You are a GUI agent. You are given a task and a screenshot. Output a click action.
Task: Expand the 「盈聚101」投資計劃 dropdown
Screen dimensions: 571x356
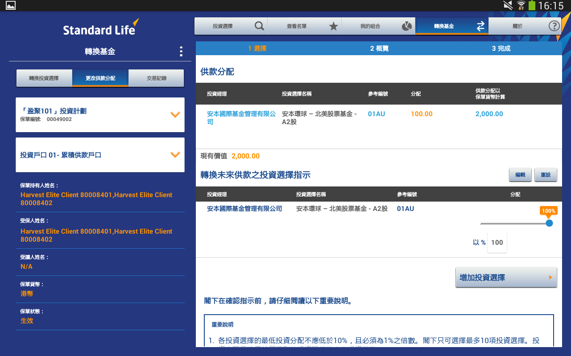pos(100,115)
